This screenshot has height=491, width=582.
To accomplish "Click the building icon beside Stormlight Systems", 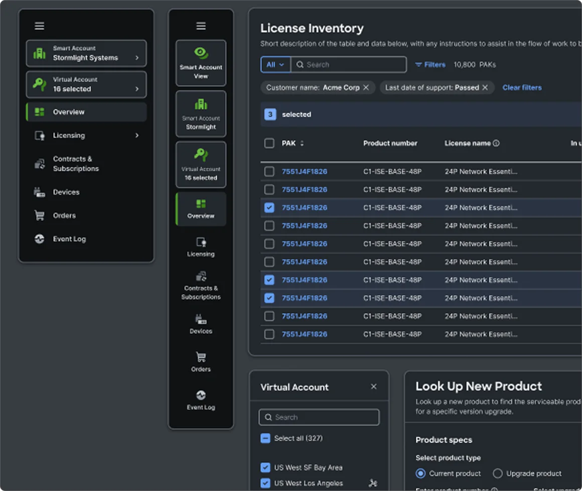I will pos(39,54).
